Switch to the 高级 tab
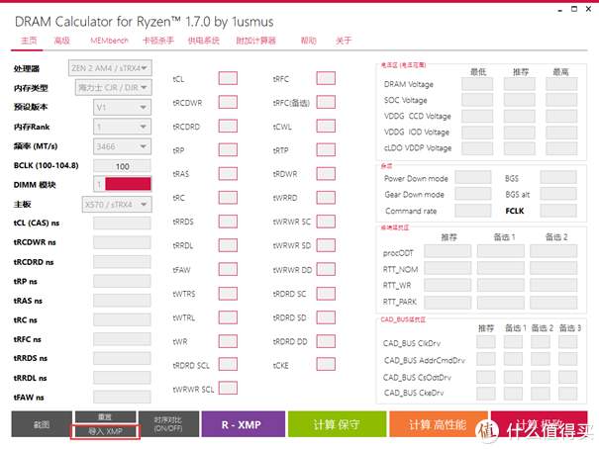The height and width of the screenshot is (449, 599). 62,41
